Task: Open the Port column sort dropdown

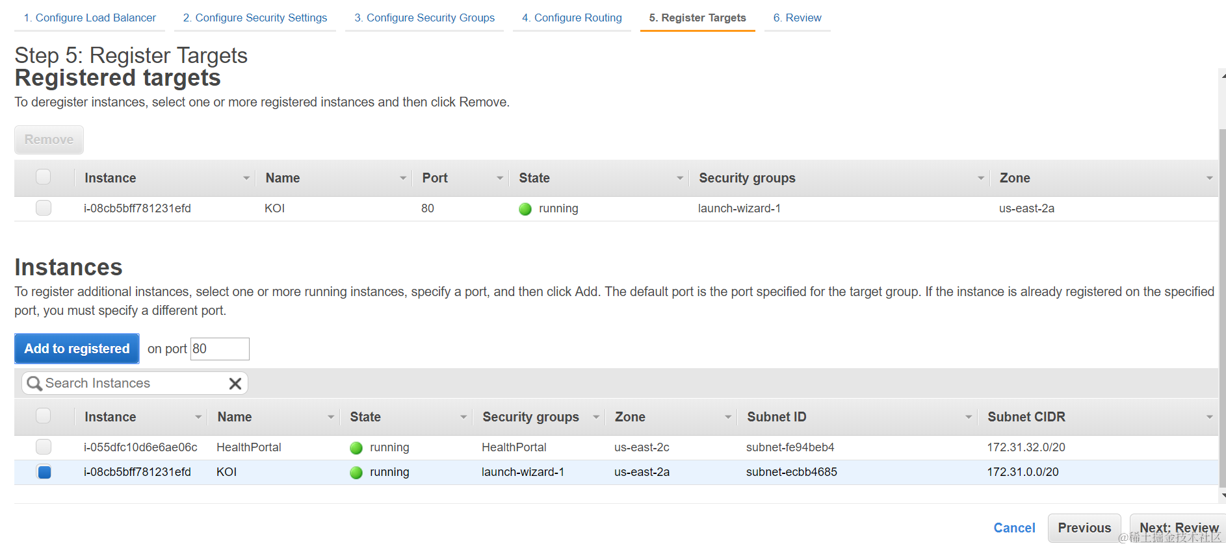Action: pos(499,178)
